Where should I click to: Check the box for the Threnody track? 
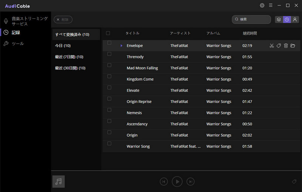coord(109,54)
